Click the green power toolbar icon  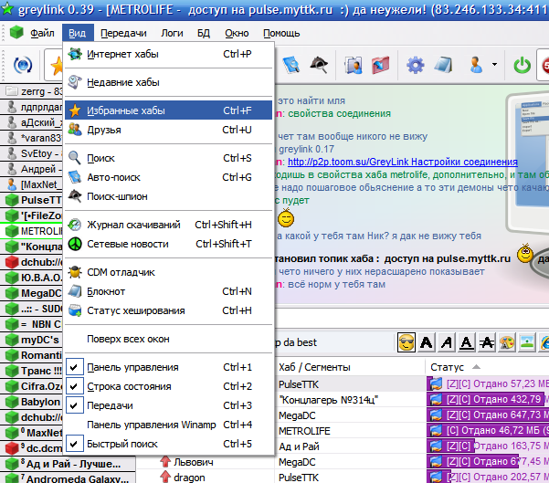tap(522, 65)
